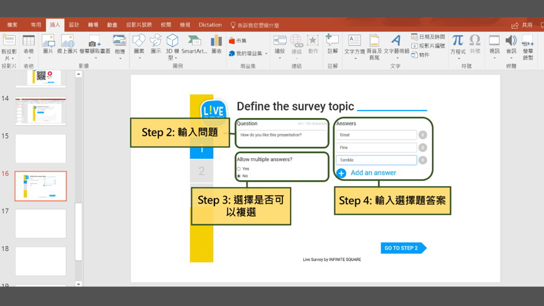Remove the Fine answer with X
Viewport: 544px width, 306px height.
pos(423,148)
